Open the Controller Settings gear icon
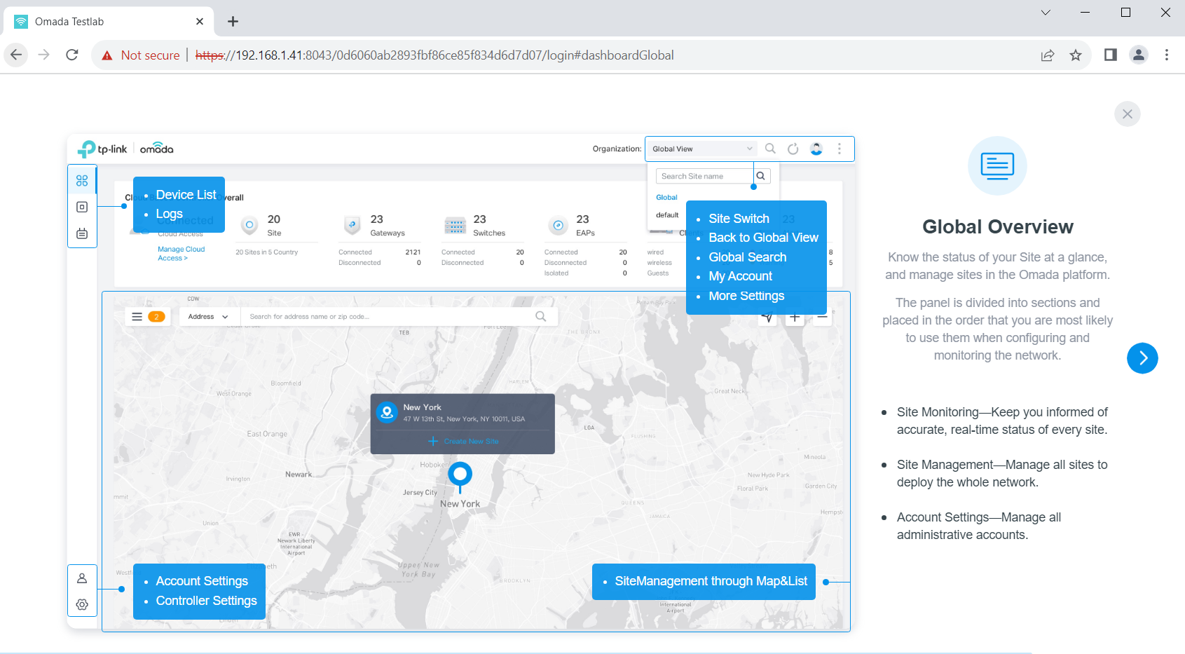 click(82, 604)
